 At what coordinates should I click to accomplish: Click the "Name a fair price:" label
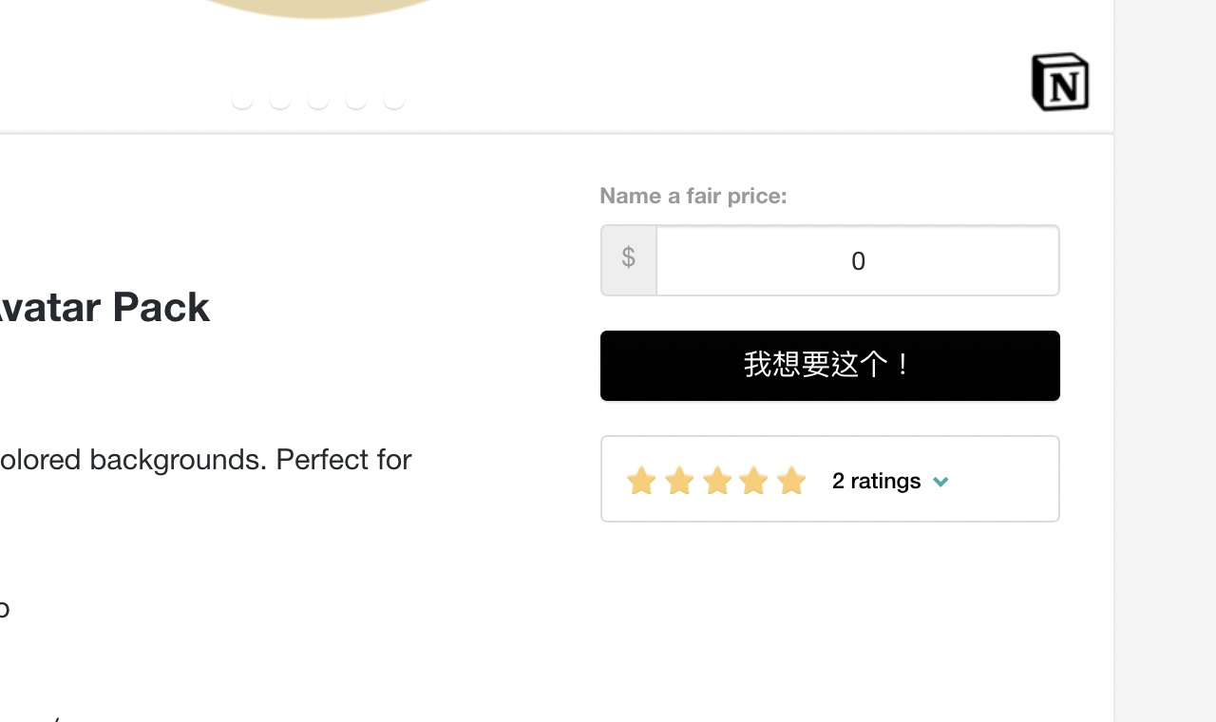pos(693,196)
